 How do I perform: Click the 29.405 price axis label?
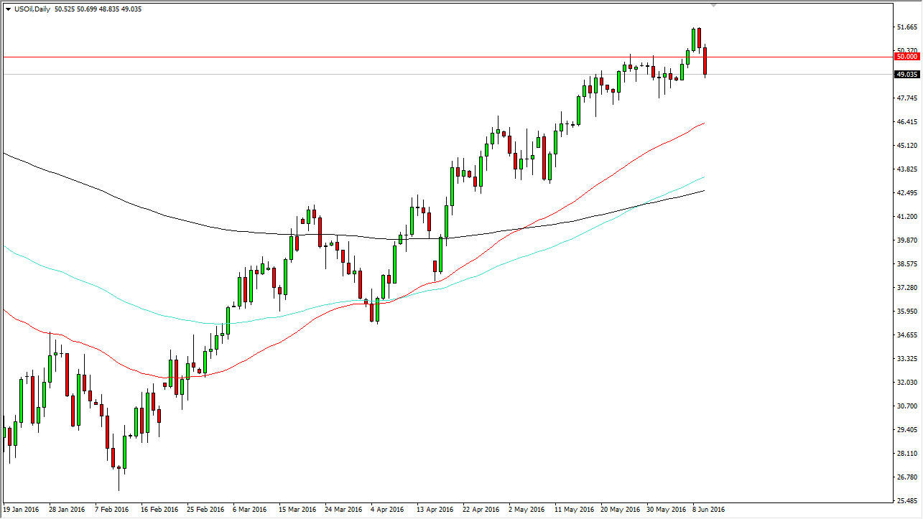point(908,430)
